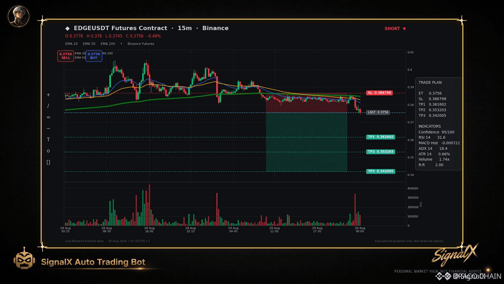Click the TRADE PLAN panel heading
This screenshot has width=504, height=284.
tap(430, 82)
